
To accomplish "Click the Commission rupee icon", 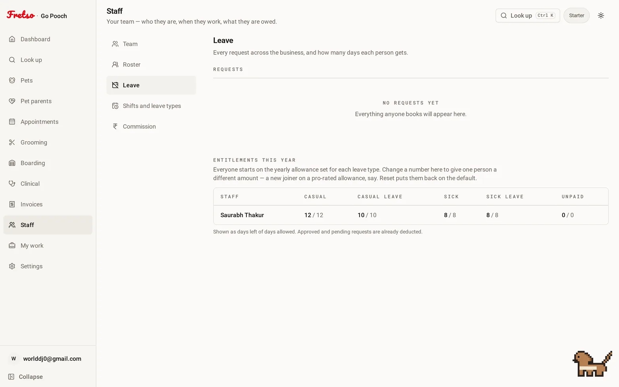I will 115,126.
